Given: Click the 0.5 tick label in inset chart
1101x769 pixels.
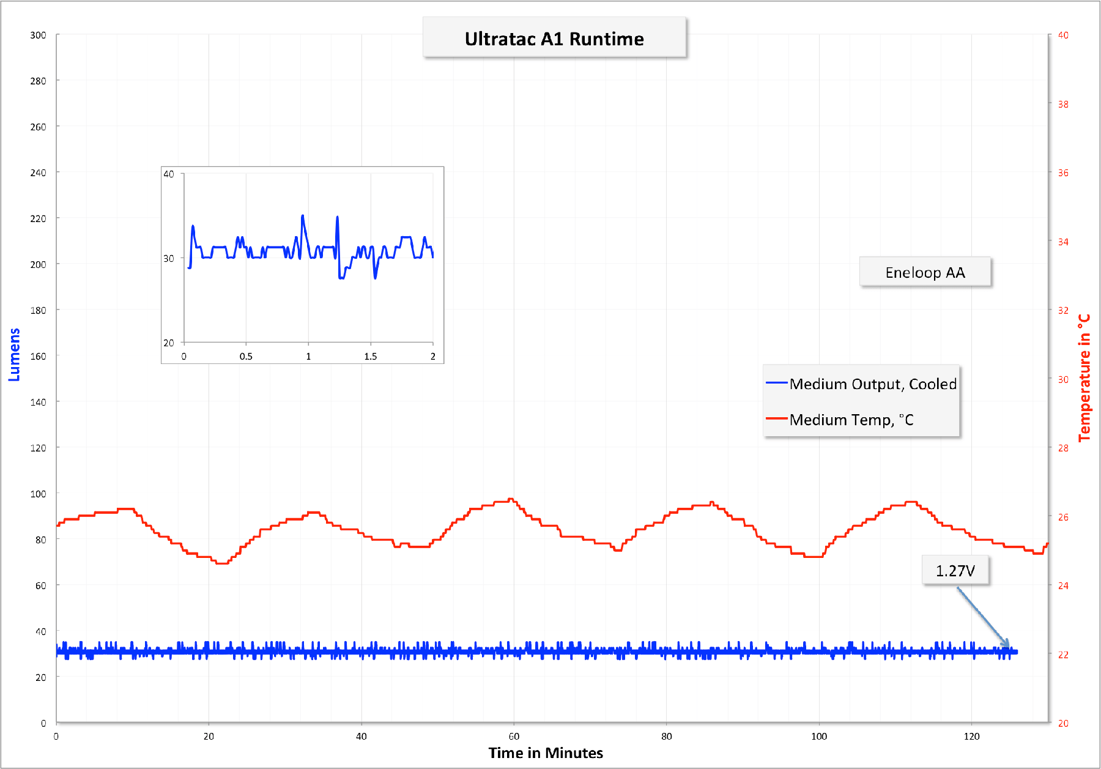Looking at the screenshot, I should pos(246,356).
